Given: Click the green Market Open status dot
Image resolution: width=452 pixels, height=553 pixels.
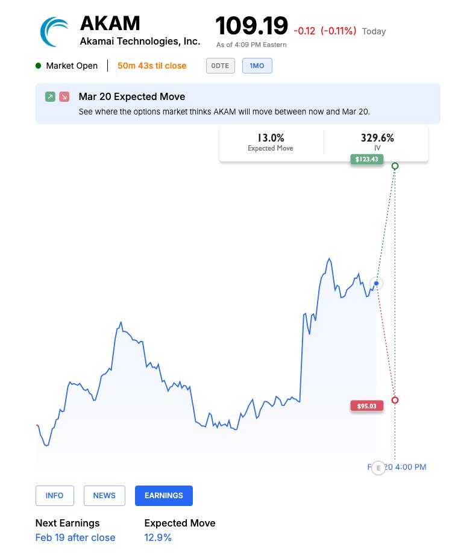Looking at the screenshot, I should click(x=39, y=66).
